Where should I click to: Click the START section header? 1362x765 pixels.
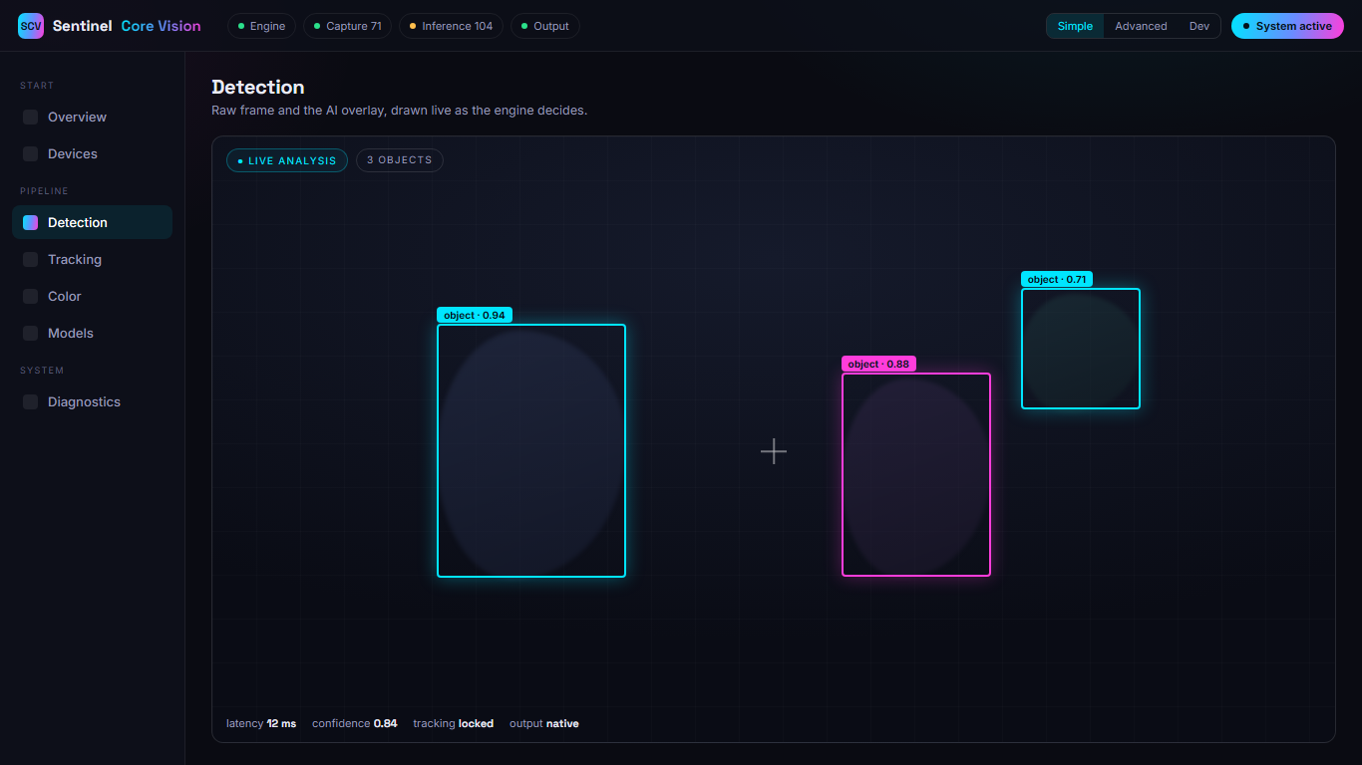click(x=37, y=86)
